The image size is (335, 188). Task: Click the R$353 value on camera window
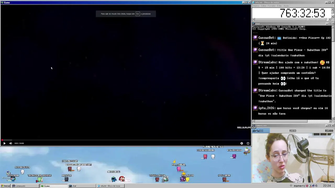pyautogui.click(x=293, y=131)
